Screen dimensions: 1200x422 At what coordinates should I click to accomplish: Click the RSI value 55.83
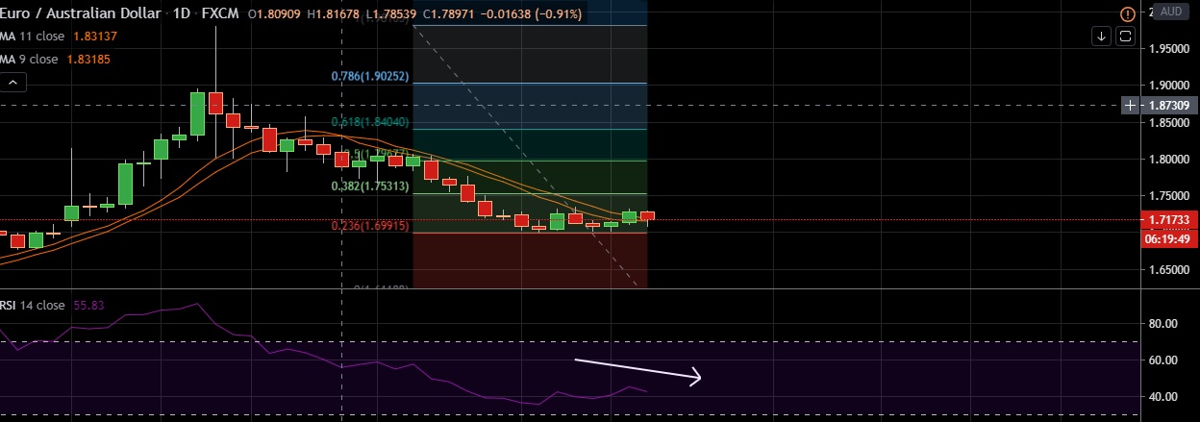(87, 305)
